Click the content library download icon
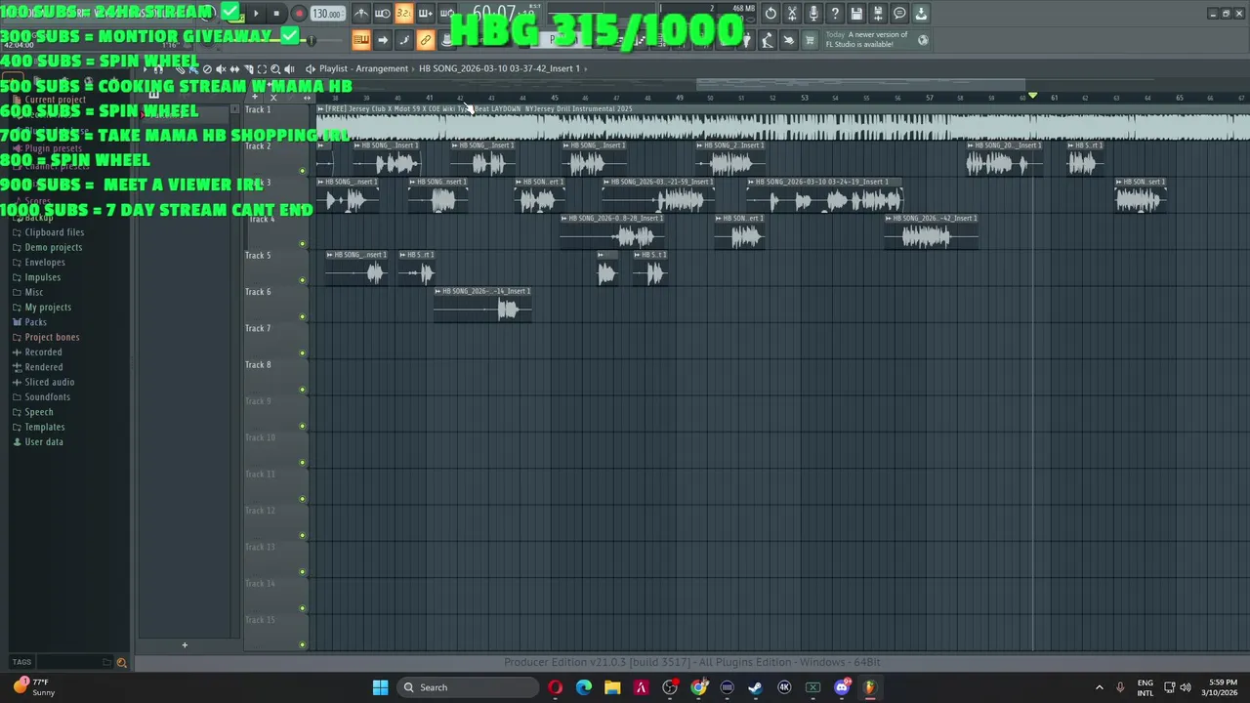The image size is (1250, 703). click(x=921, y=14)
